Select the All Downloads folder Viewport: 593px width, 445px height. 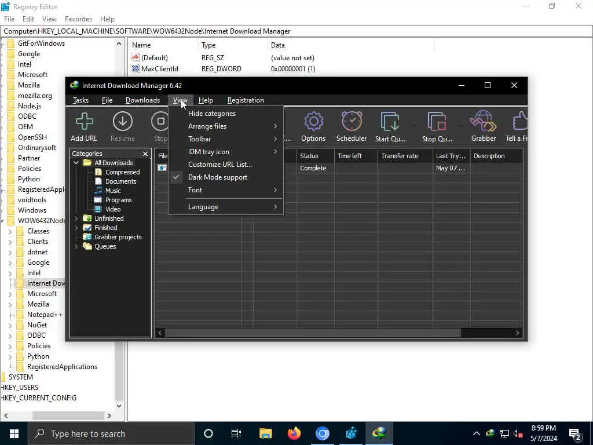pos(114,163)
